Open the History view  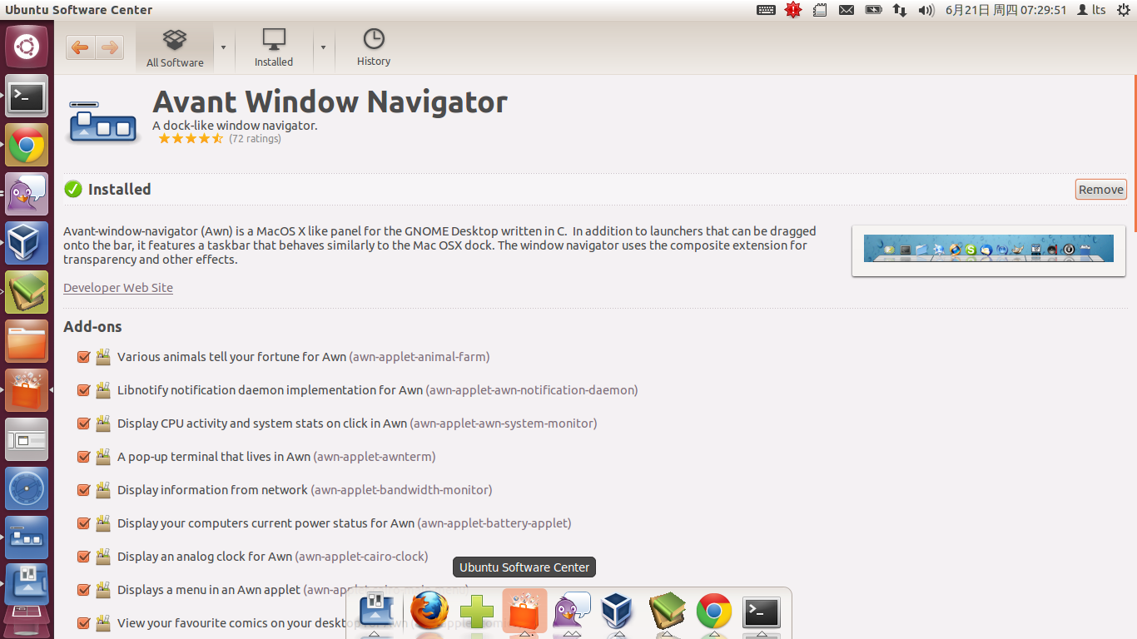coord(374,47)
